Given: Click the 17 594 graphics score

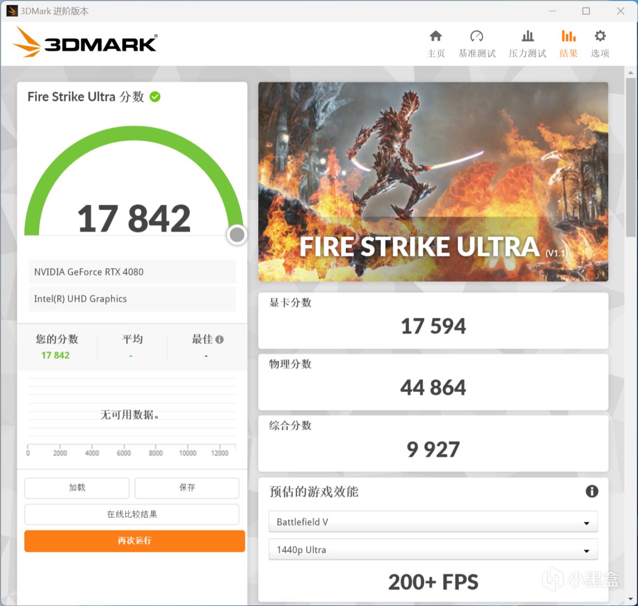Looking at the screenshot, I should coord(433,327).
